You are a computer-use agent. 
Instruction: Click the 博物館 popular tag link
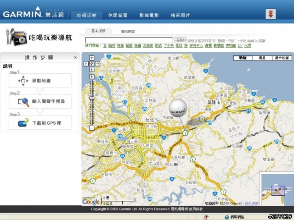click(x=231, y=45)
